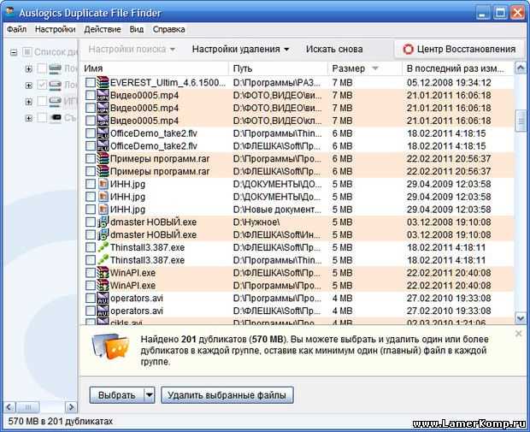Click the Искать снова button
Image resolution: width=530 pixels, height=432 pixels.
(334, 50)
